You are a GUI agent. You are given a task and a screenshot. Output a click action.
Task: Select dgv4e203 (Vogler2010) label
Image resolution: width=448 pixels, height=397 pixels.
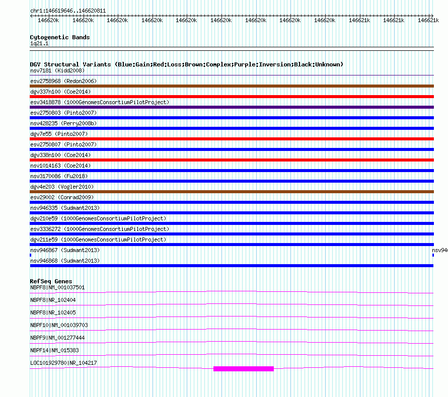pos(62,187)
